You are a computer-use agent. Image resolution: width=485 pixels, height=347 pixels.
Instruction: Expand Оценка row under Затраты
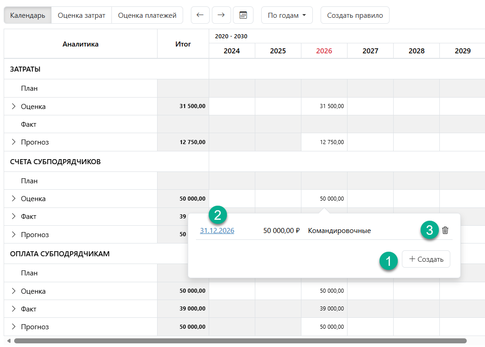click(13, 106)
